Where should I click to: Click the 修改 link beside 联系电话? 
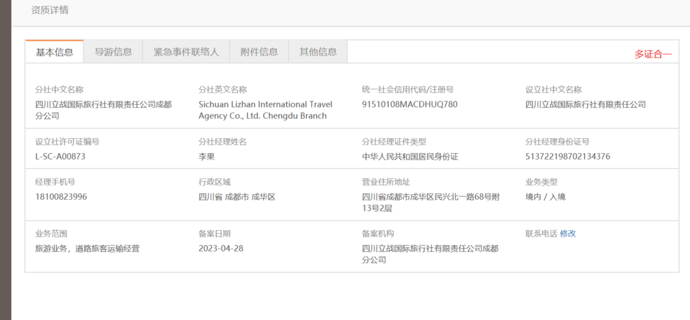pyautogui.click(x=568, y=234)
